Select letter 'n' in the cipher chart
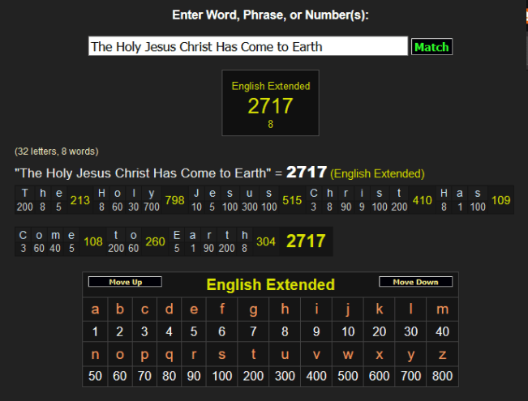Image resolution: width=528 pixels, height=401 pixels. pyautogui.click(x=95, y=354)
